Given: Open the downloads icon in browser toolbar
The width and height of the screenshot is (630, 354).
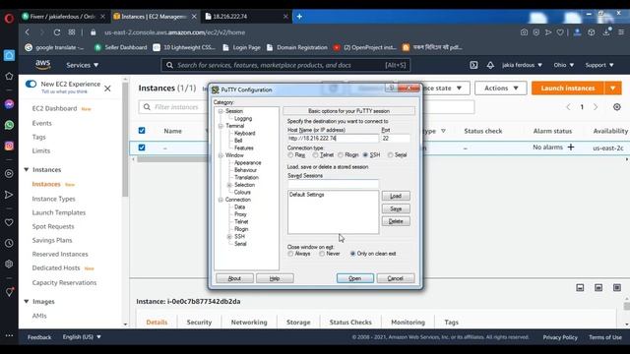Looking at the screenshot, I should coord(606,31).
